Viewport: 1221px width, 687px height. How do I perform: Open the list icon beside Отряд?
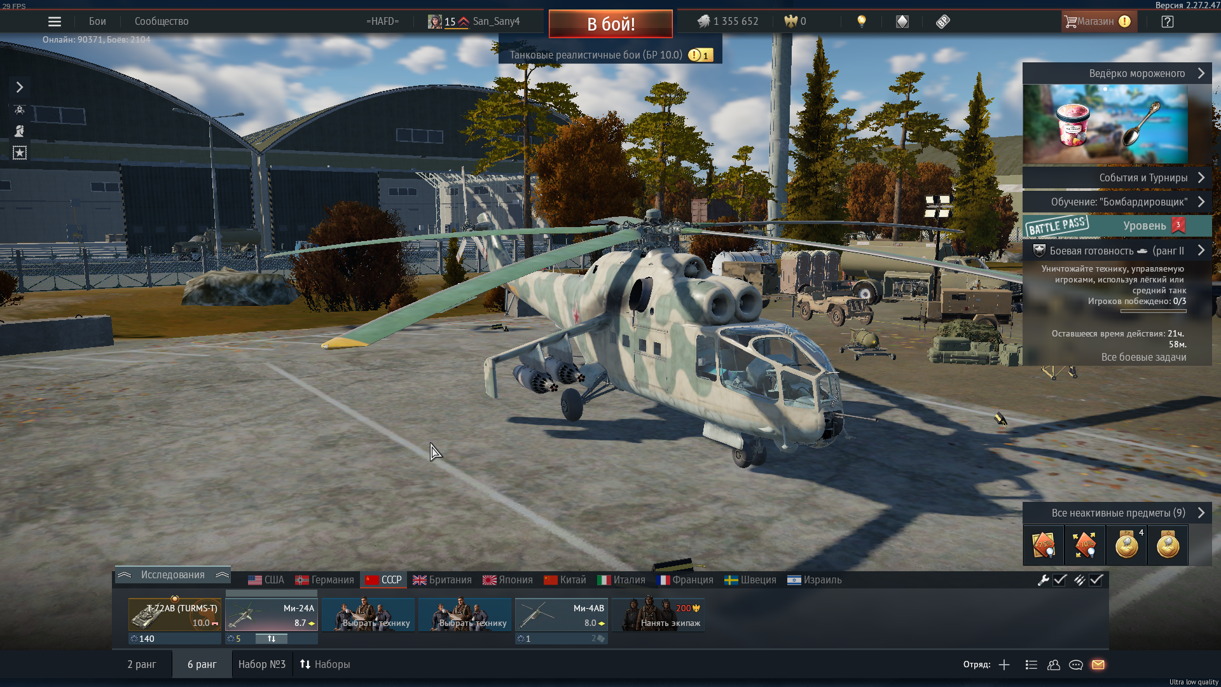pos(1031,665)
